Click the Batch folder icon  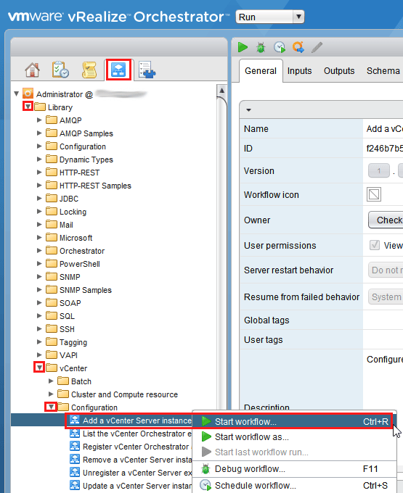tap(63, 381)
